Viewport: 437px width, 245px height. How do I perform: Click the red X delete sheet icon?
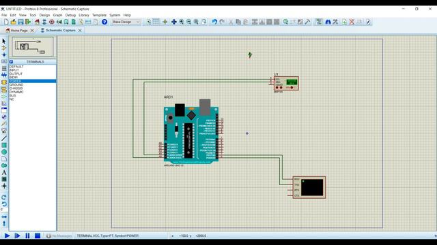click(x=352, y=22)
